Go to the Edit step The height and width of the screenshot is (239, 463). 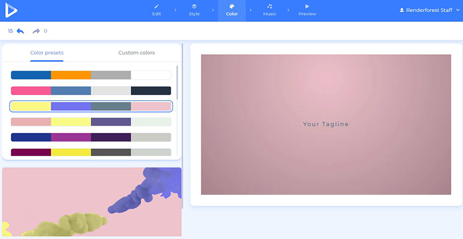pyautogui.click(x=156, y=14)
